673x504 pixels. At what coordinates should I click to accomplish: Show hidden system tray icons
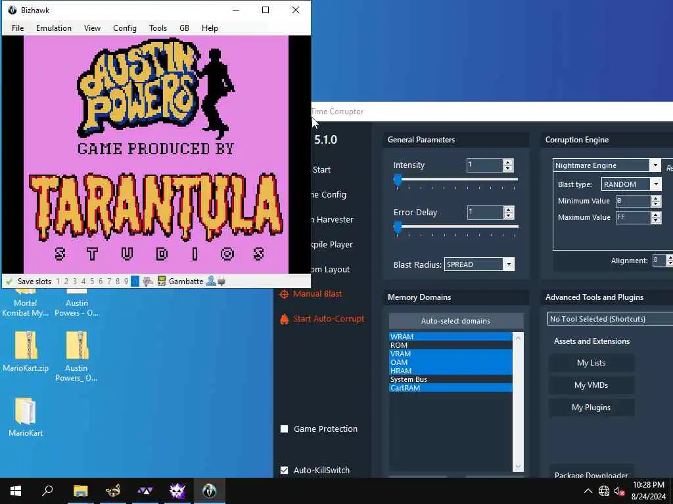(x=588, y=491)
